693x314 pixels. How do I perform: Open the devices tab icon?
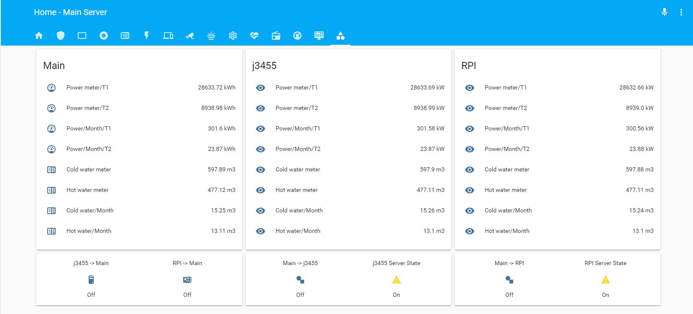168,36
